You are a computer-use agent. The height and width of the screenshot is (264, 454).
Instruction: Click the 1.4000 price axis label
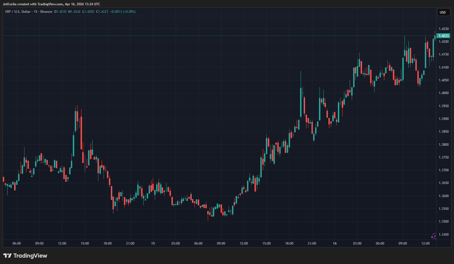(443, 93)
